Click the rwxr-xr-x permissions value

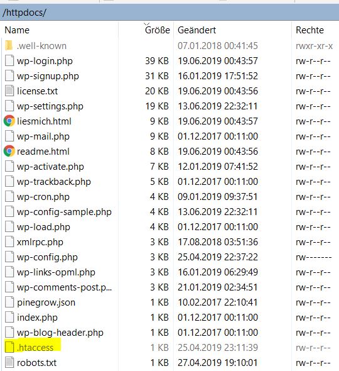click(x=314, y=46)
